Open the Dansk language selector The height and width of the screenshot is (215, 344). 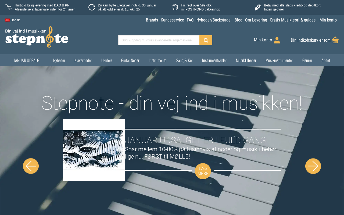click(x=13, y=20)
